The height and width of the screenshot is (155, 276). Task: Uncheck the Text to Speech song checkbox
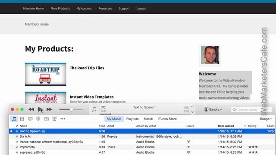(x=17, y=131)
